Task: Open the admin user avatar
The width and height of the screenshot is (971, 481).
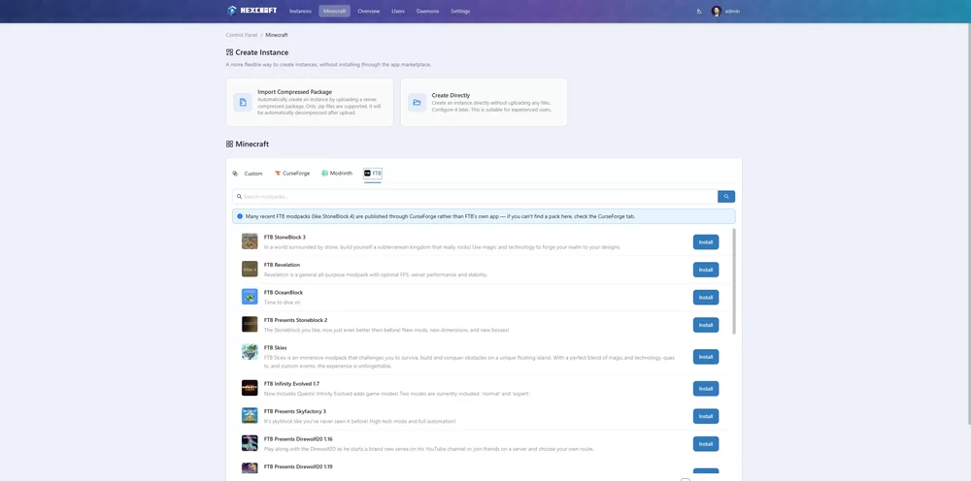Action: point(717,11)
